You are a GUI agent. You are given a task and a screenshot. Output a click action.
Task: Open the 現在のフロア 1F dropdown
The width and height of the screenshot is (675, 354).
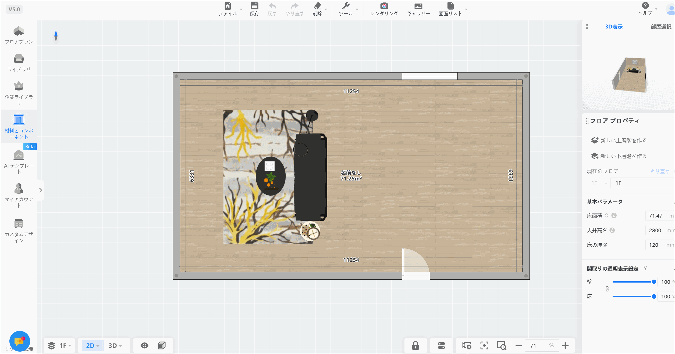(599, 183)
